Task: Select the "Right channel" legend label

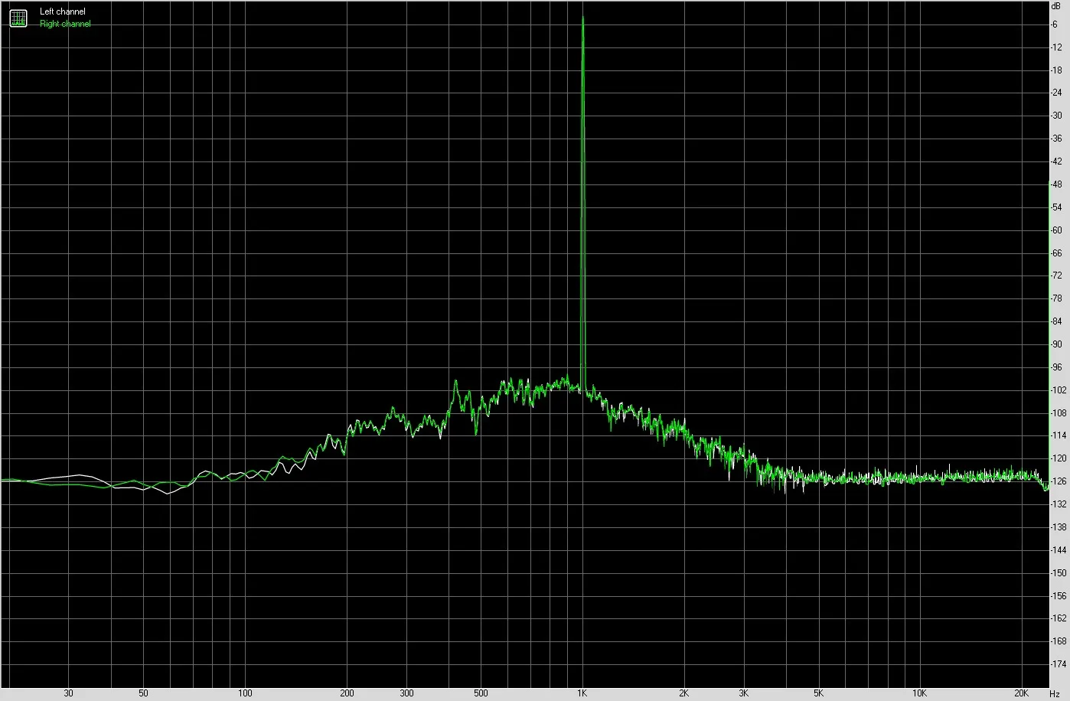Action: 65,24
